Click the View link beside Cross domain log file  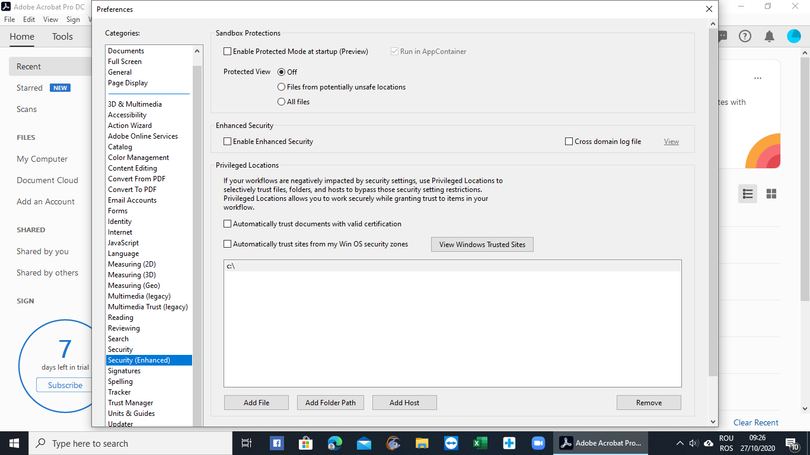pyautogui.click(x=671, y=142)
